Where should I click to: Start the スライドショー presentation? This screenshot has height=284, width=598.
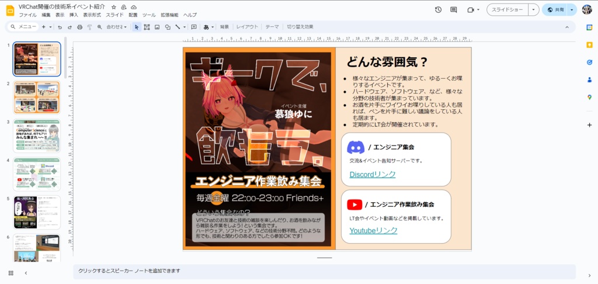507,10
